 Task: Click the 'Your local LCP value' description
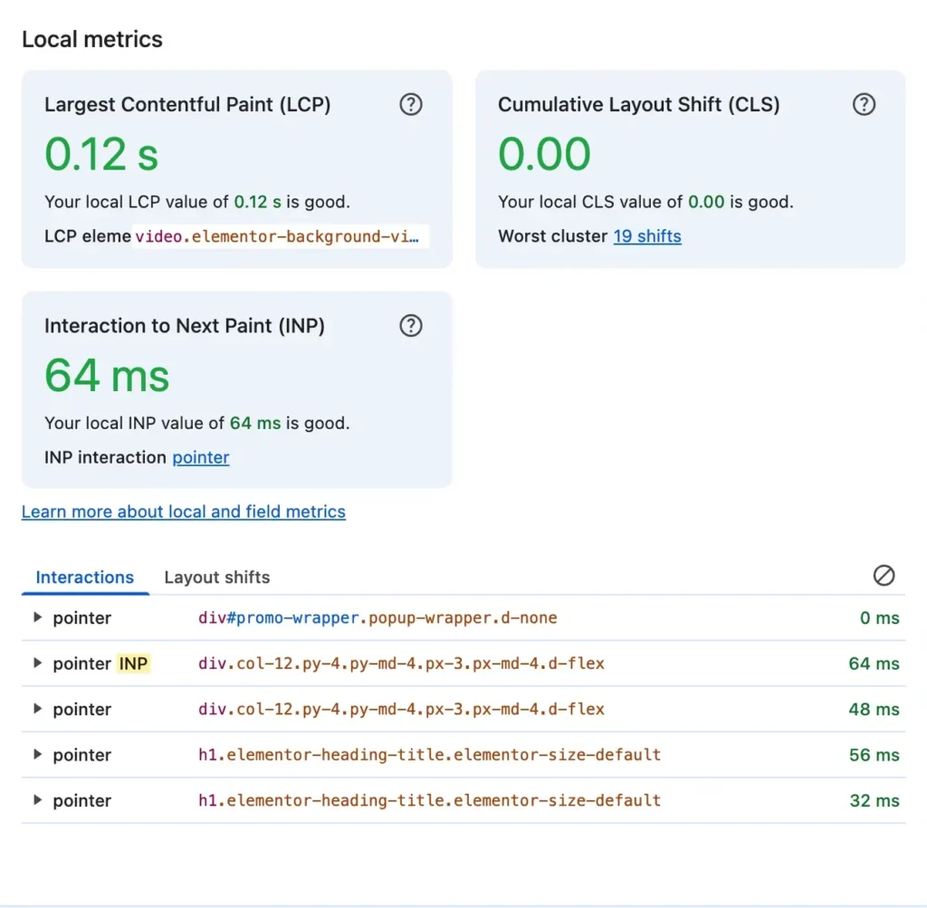196,202
